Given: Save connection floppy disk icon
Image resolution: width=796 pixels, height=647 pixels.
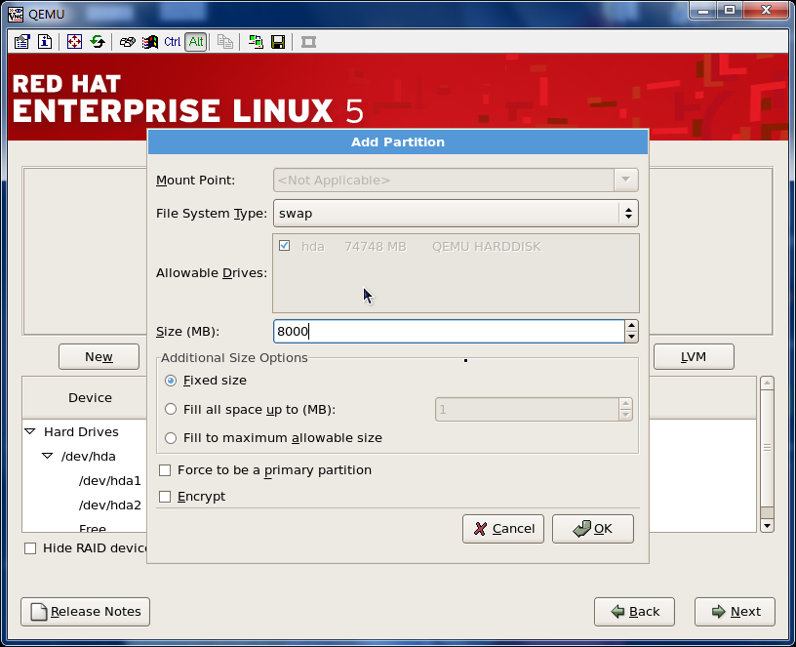Looking at the screenshot, I should click(x=278, y=42).
